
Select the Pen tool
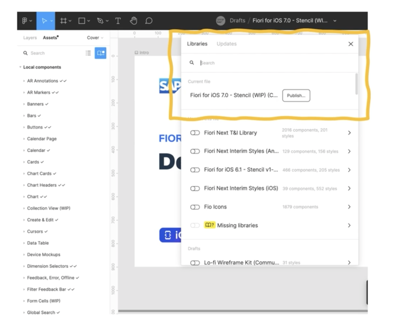[100, 21]
